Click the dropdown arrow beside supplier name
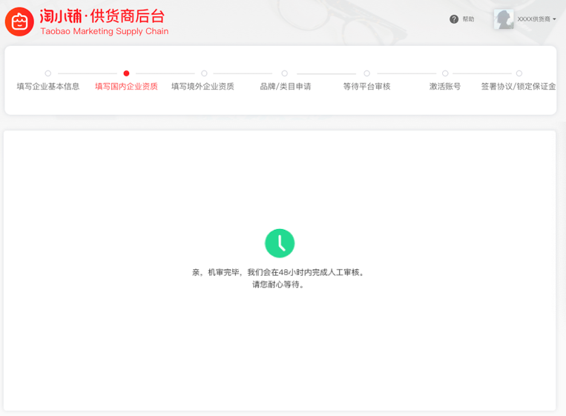Screen dimensions: 566x416 pyautogui.click(x=554, y=19)
